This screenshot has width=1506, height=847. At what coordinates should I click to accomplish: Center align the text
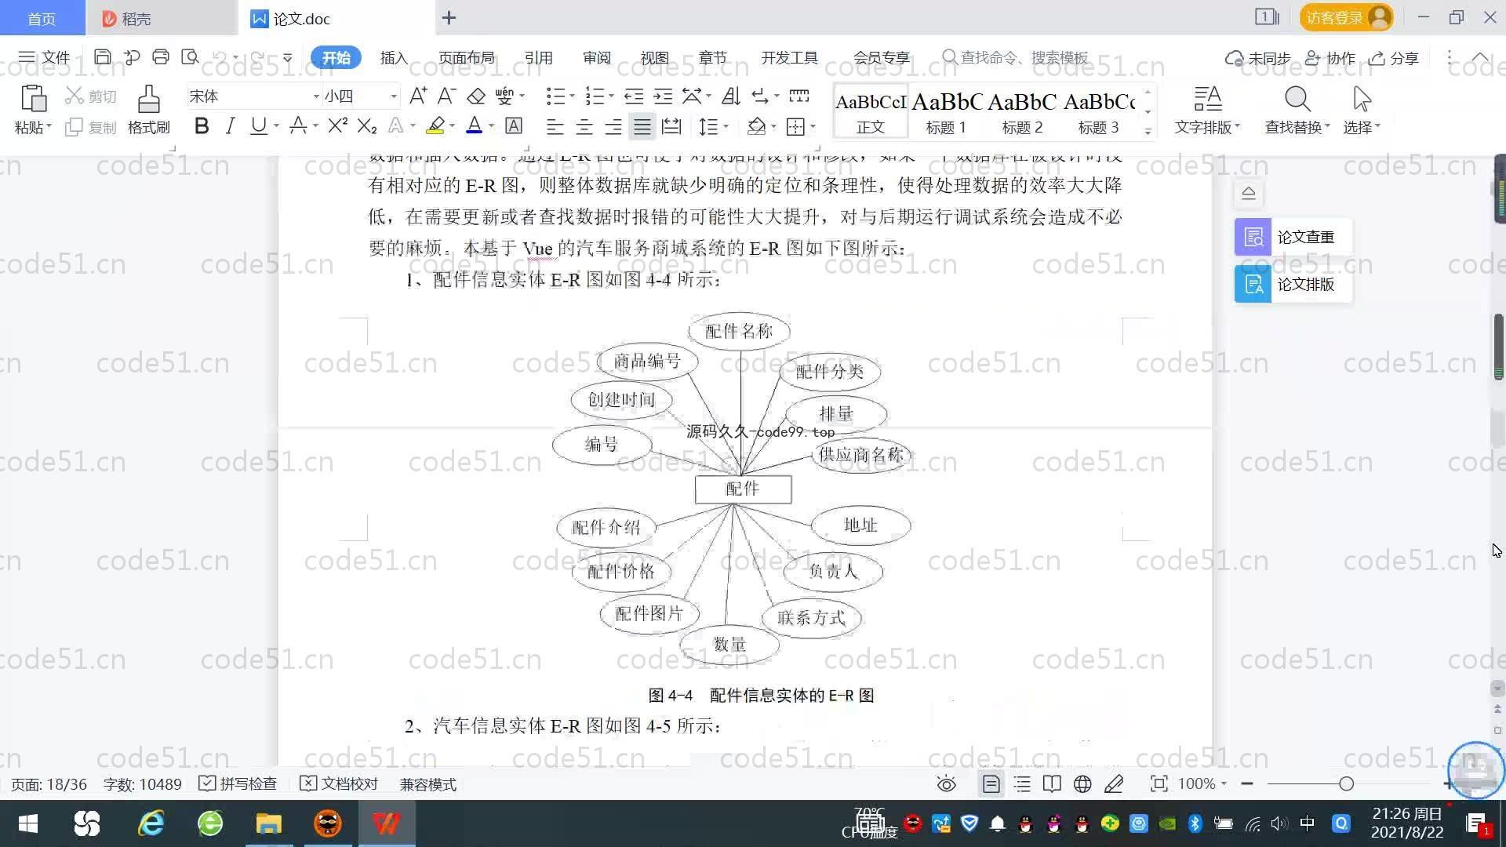[x=584, y=126]
